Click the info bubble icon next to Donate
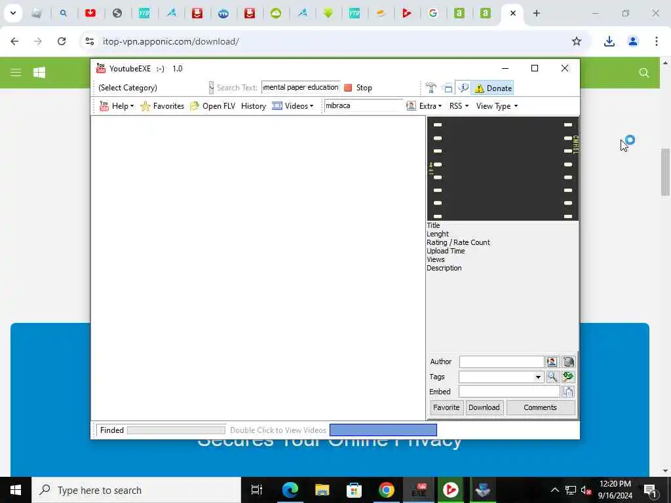The height and width of the screenshot is (503, 671). (x=463, y=88)
